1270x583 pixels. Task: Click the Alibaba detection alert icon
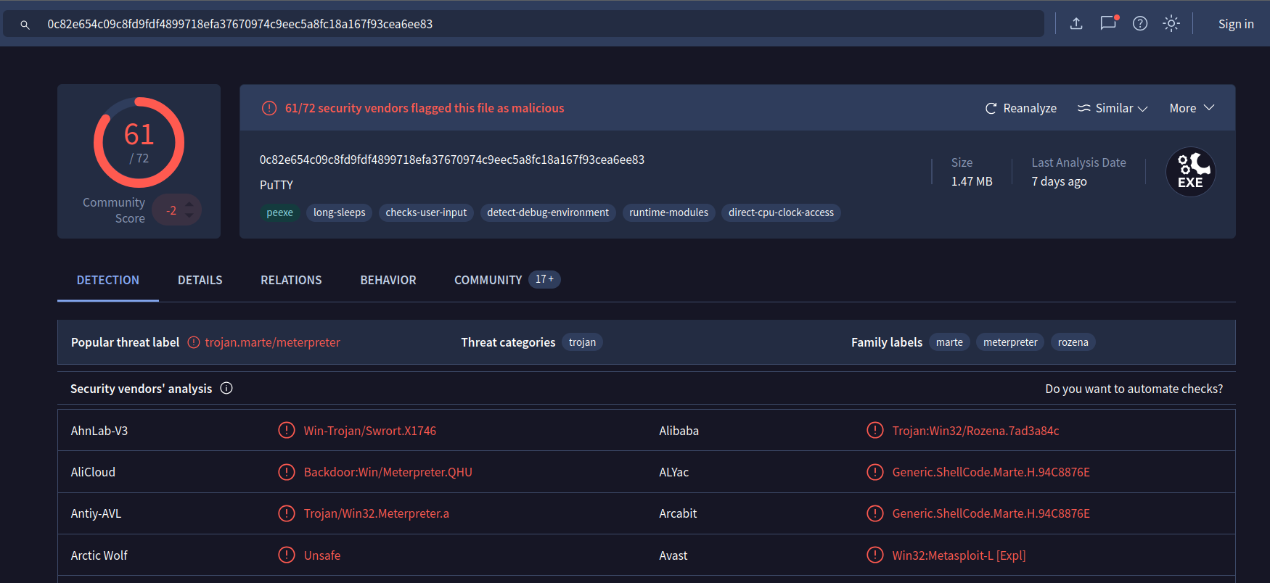875,430
